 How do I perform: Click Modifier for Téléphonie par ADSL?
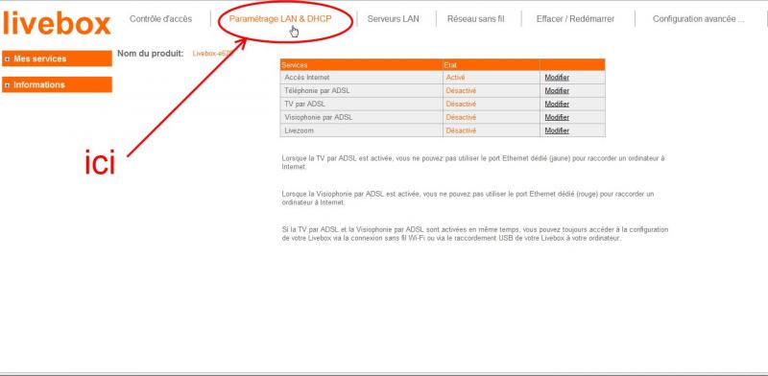click(557, 90)
